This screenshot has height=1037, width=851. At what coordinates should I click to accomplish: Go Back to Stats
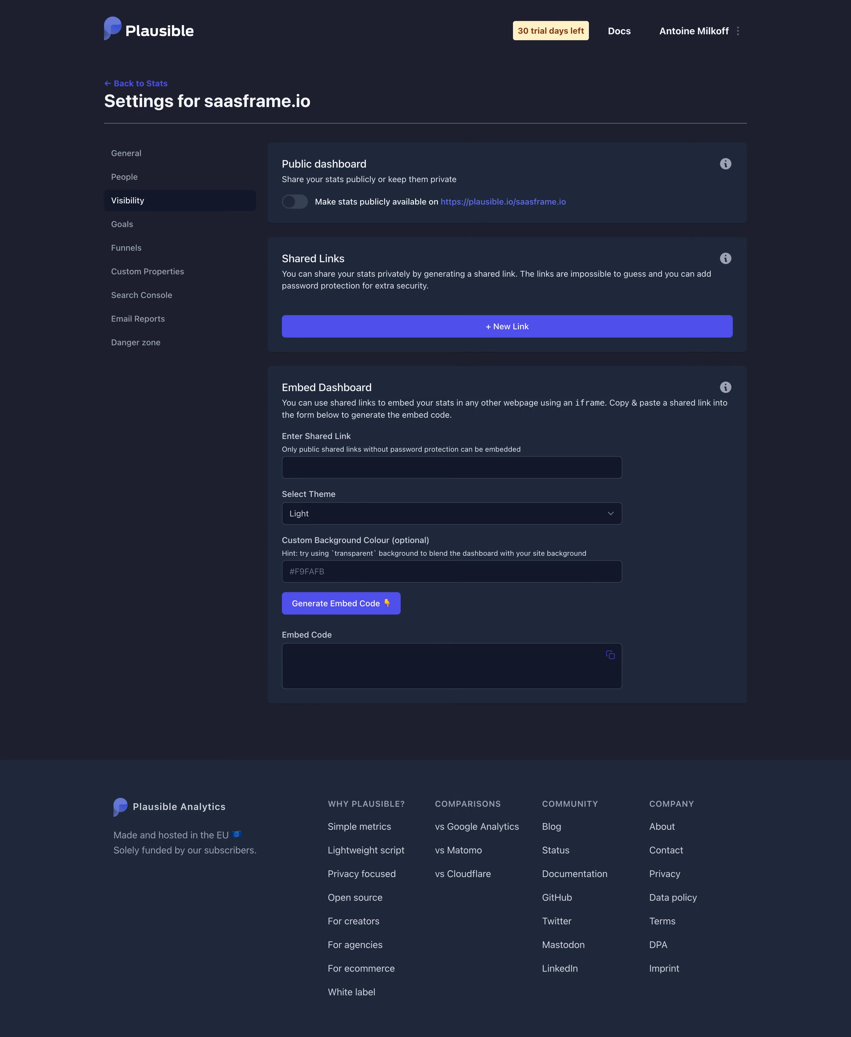tap(136, 83)
